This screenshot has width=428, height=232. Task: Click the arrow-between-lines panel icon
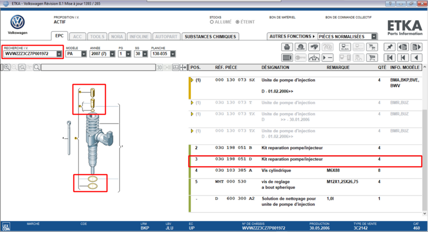coord(183,67)
